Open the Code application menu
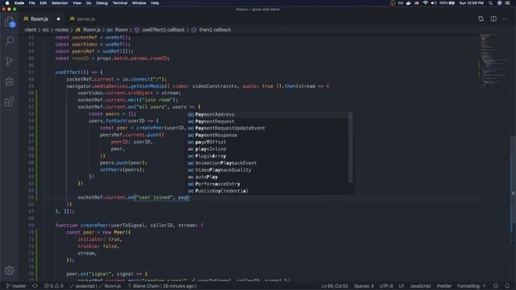Image resolution: width=516 pixels, height=290 pixels. [19, 3]
